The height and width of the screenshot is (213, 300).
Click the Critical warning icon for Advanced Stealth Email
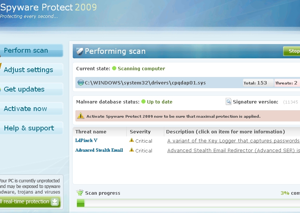pos(132,150)
